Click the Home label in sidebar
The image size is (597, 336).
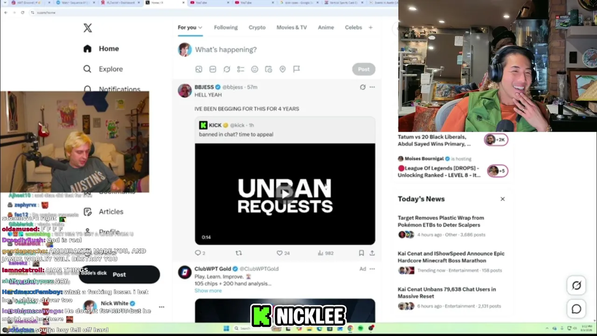coord(109,49)
